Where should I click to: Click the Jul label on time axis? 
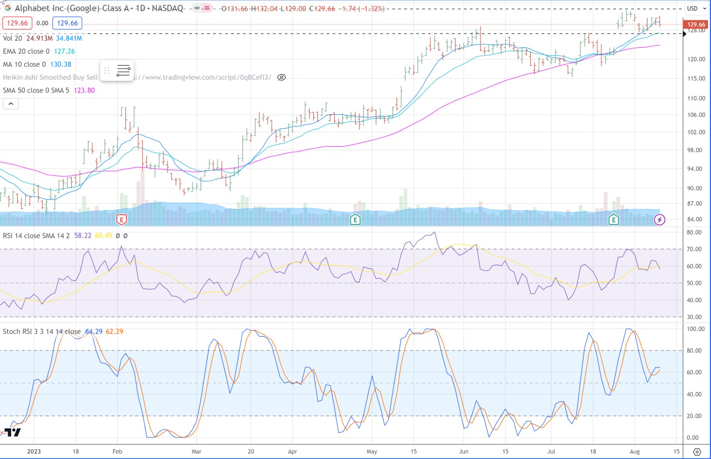(552, 451)
